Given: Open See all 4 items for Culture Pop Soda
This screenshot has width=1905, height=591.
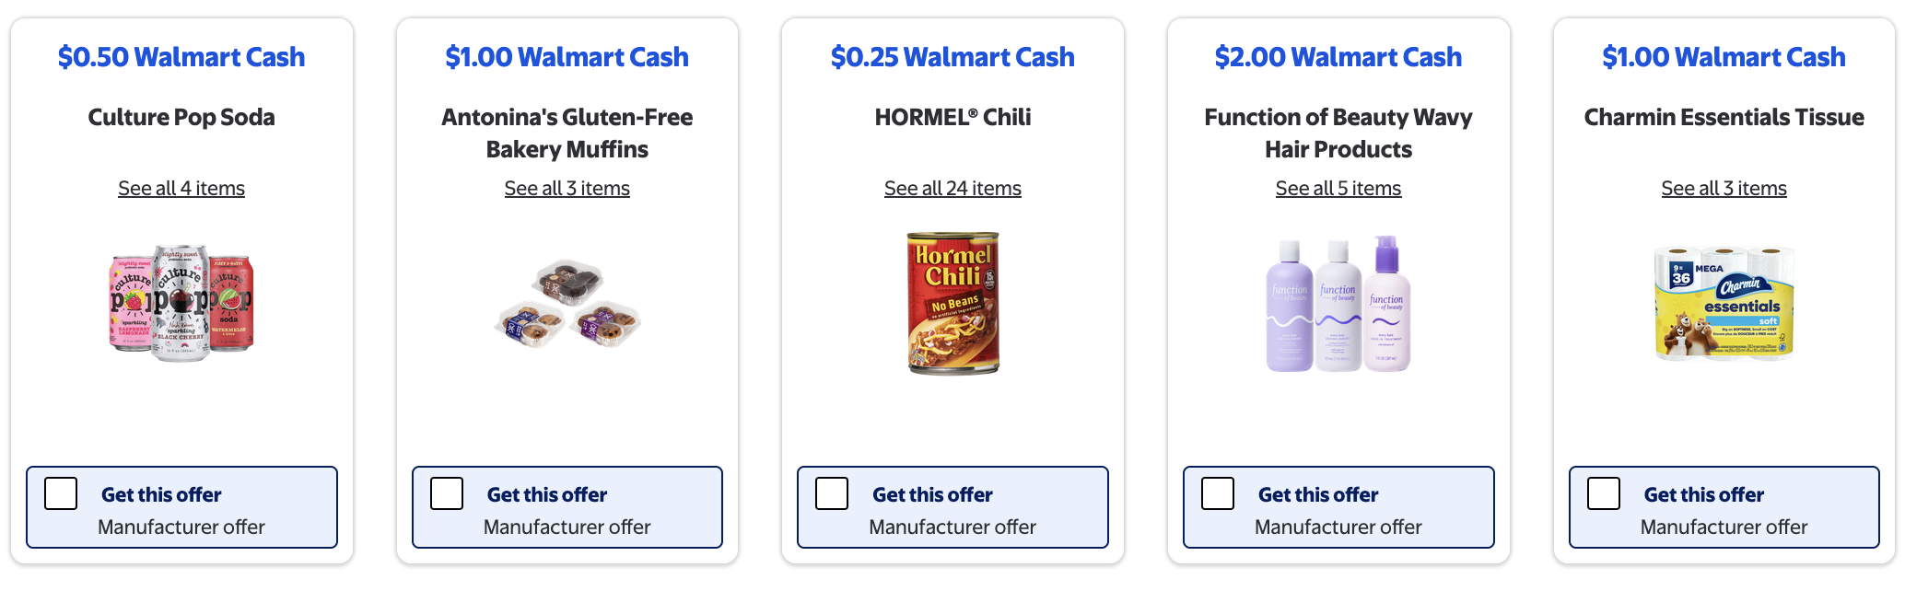Looking at the screenshot, I should point(181,188).
